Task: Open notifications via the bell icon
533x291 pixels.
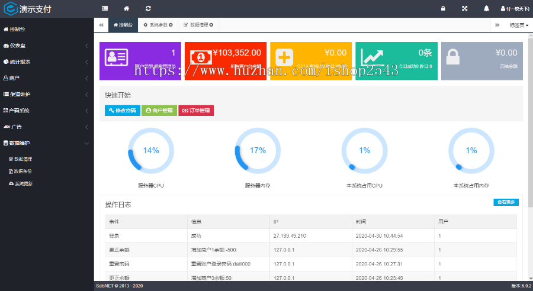Action: [486, 8]
